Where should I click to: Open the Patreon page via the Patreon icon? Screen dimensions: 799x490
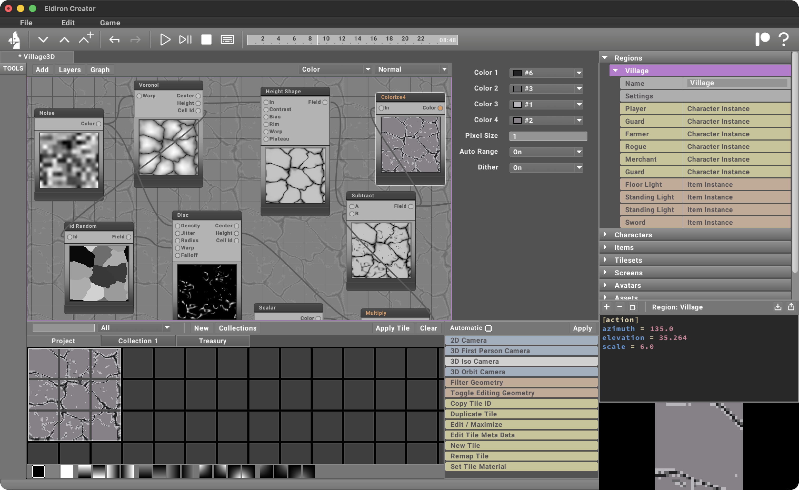[763, 39]
